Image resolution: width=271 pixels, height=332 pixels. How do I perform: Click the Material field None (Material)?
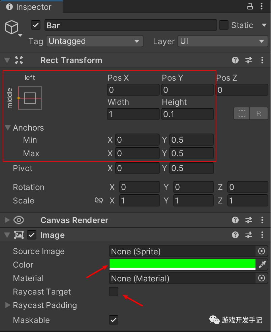[182, 278]
